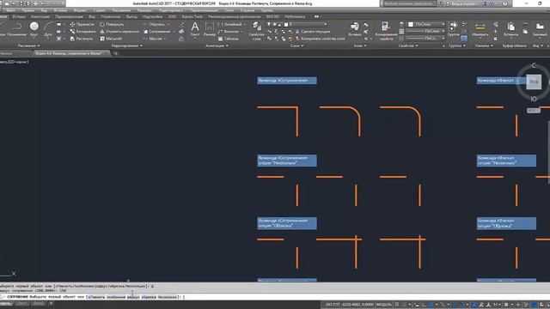Click the Array (Массив) command
550x309 pixels.
click(x=153, y=39)
